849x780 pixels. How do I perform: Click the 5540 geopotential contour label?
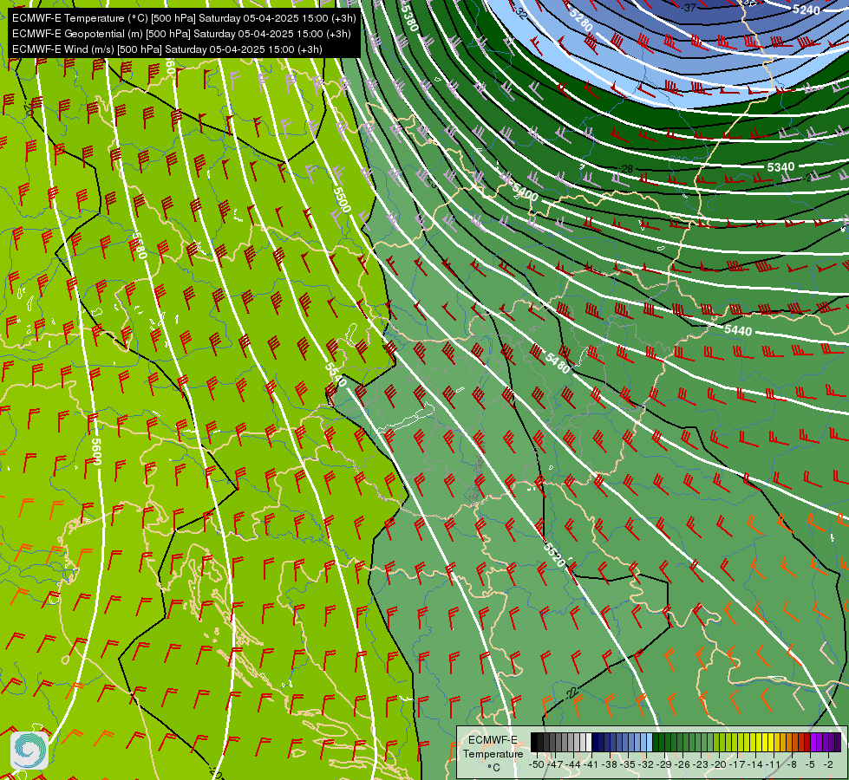click(x=336, y=374)
